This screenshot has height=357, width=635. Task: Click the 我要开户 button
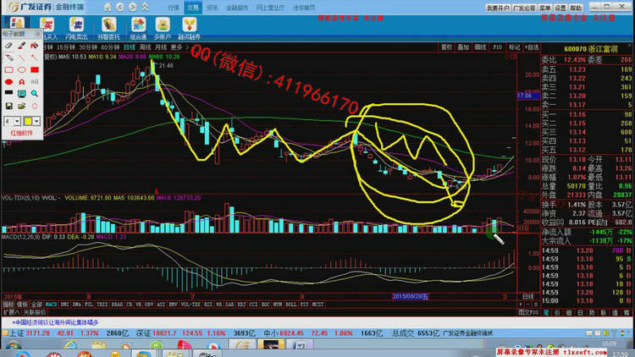(x=498, y=8)
